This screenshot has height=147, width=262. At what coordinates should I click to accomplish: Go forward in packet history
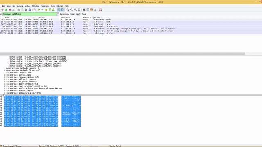[x=43, y=10]
